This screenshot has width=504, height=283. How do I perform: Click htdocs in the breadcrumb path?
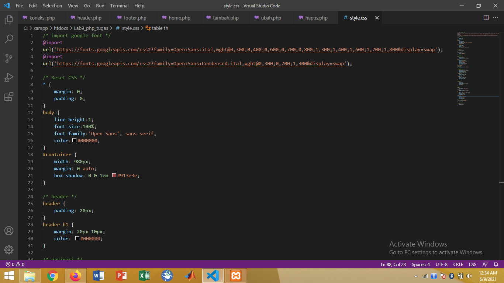[x=61, y=28]
